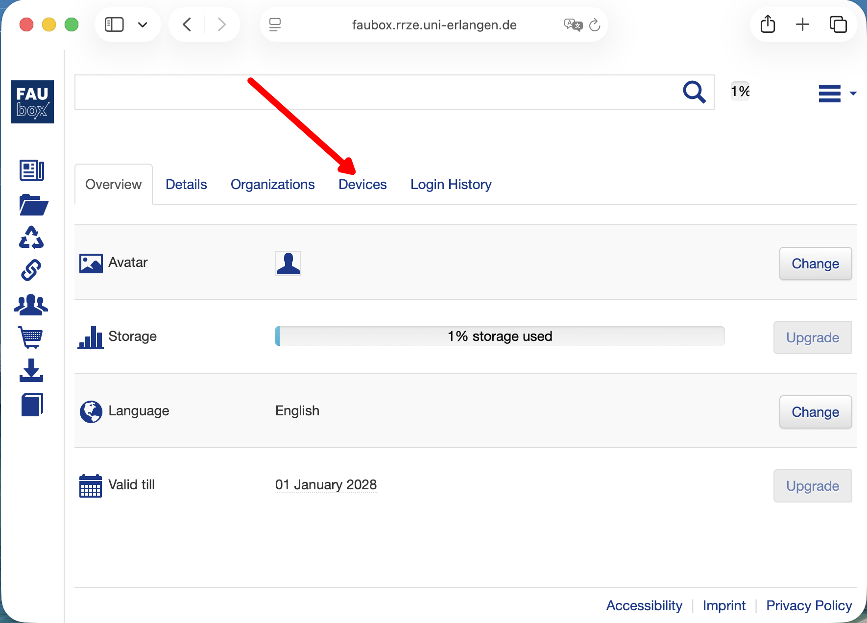This screenshot has height=623, width=867.
Task: Open the recycle bin sidebar icon
Action: (31, 238)
